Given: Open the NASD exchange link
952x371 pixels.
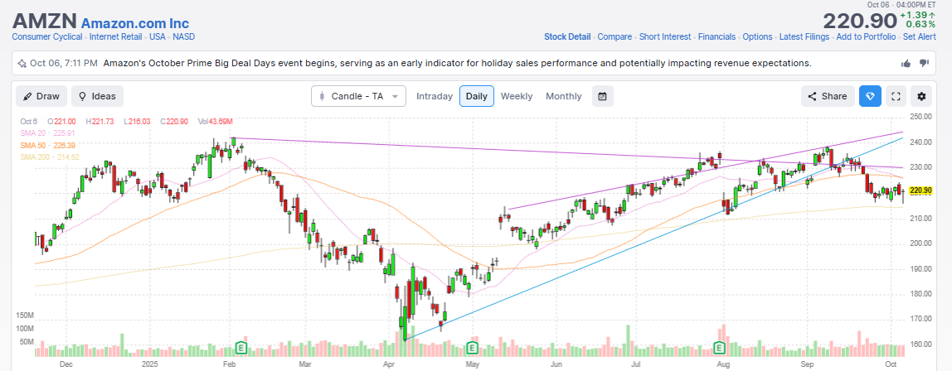Looking at the screenshot, I should tap(183, 36).
